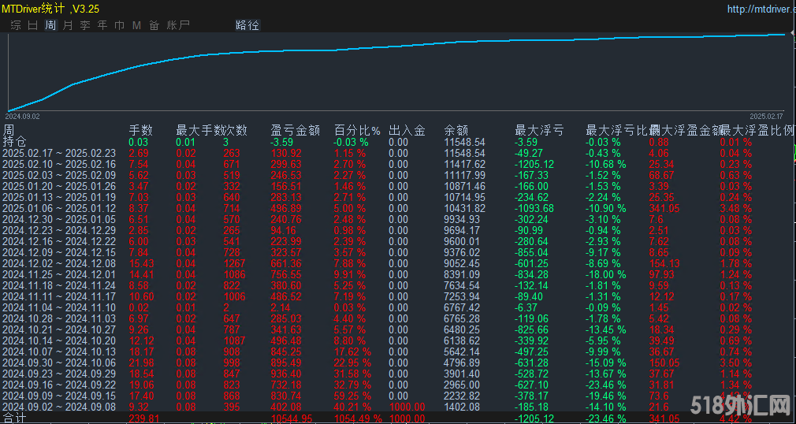Select the 2025.02.17 ~ 2025.02.23 week row
The image size is (796, 424).
point(59,153)
